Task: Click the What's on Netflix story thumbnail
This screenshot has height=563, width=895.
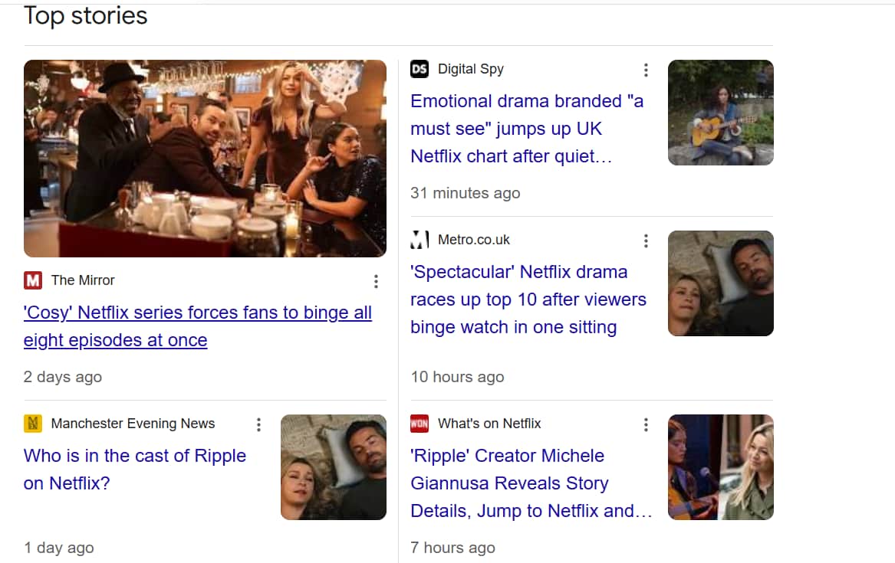Action: tap(720, 467)
